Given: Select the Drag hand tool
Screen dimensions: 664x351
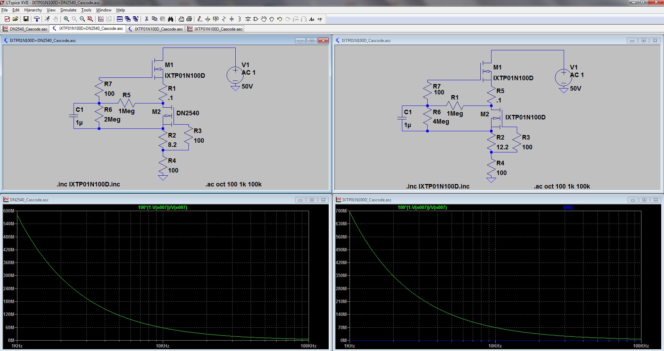Looking at the screenshot, I should tap(272, 19).
